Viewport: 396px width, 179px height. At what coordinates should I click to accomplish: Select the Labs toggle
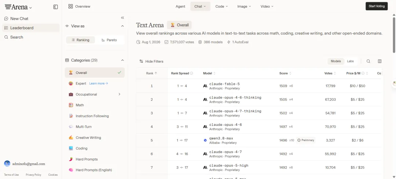click(350, 61)
